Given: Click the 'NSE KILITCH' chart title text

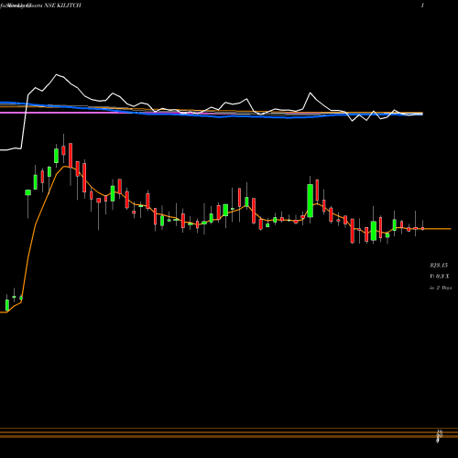Looking at the screenshot, I should 62,5.
